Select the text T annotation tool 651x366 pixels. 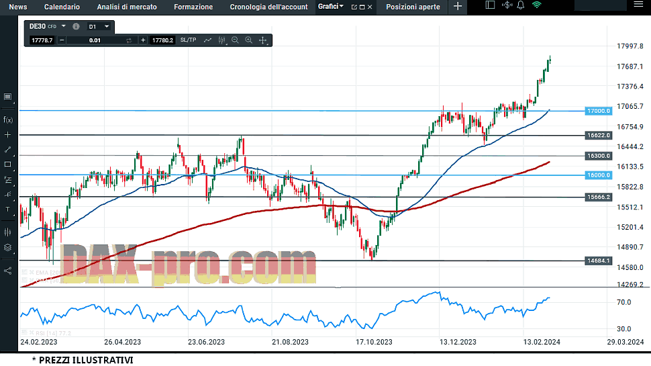tap(7, 210)
